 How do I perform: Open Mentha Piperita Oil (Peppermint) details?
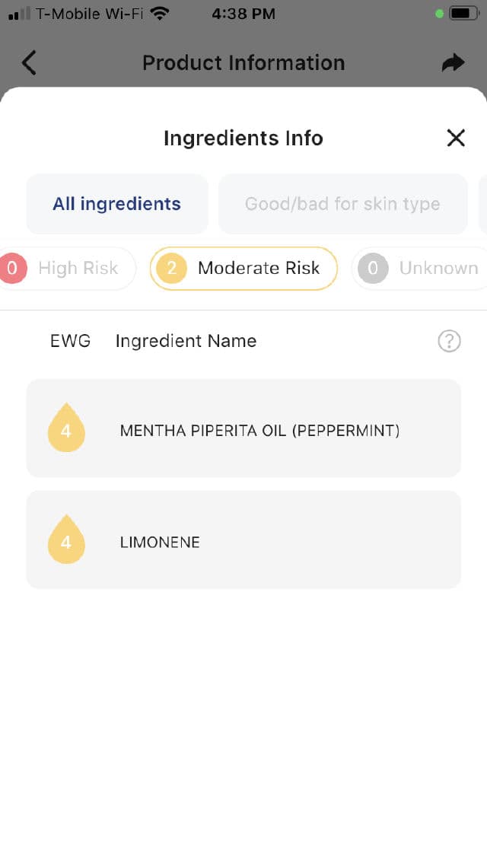(259, 431)
